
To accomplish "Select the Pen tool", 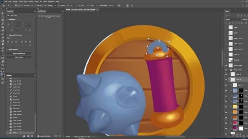I will tap(3, 48).
